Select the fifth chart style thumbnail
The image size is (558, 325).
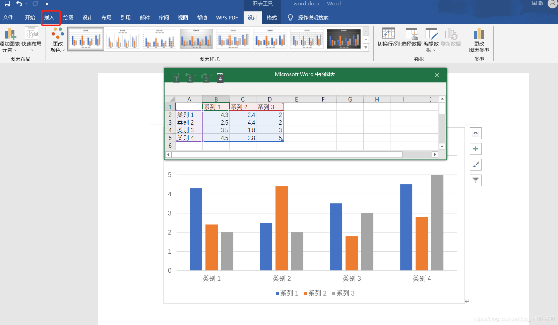click(x=233, y=39)
